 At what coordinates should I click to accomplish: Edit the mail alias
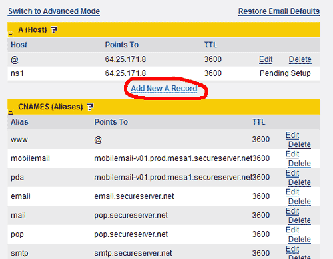[x=292, y=211]
